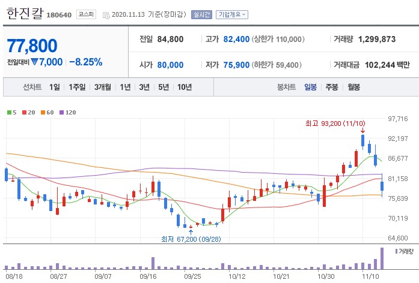Click the 97,716 price axis label
419x283 pixels.
pos(397,119)
